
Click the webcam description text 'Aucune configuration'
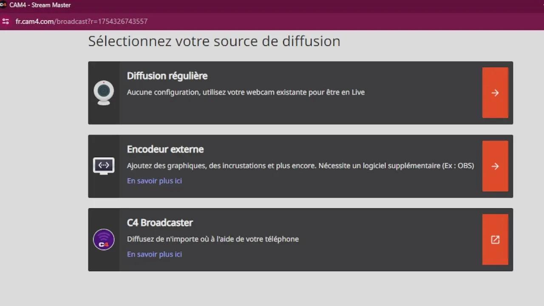coord(246,92)
